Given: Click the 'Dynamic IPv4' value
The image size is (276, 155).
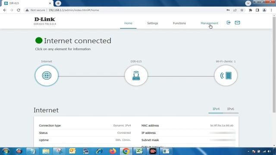Looking at the screenshot, I should pyautogui.click(x=122, y=125).
